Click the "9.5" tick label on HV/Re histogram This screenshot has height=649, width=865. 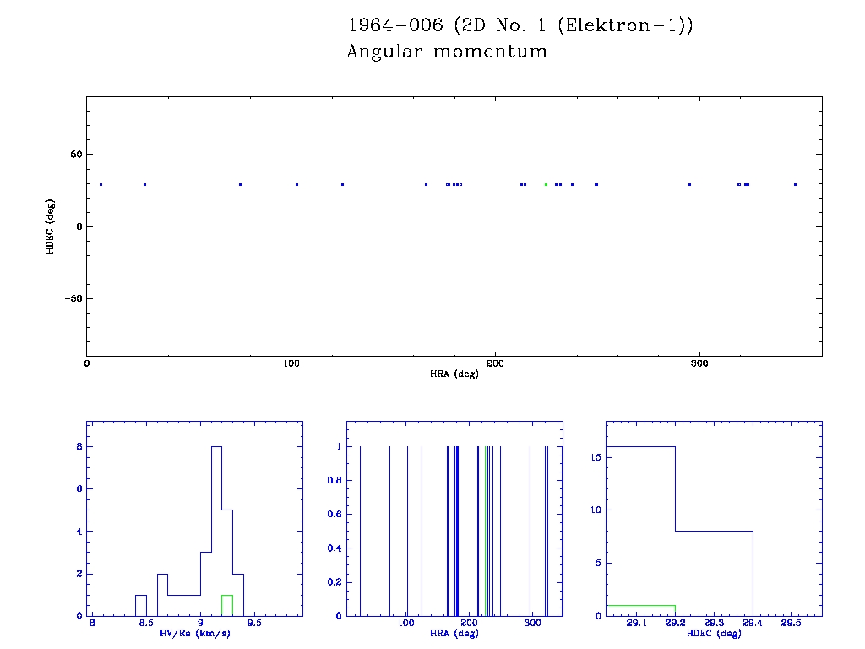click(253, 624)
